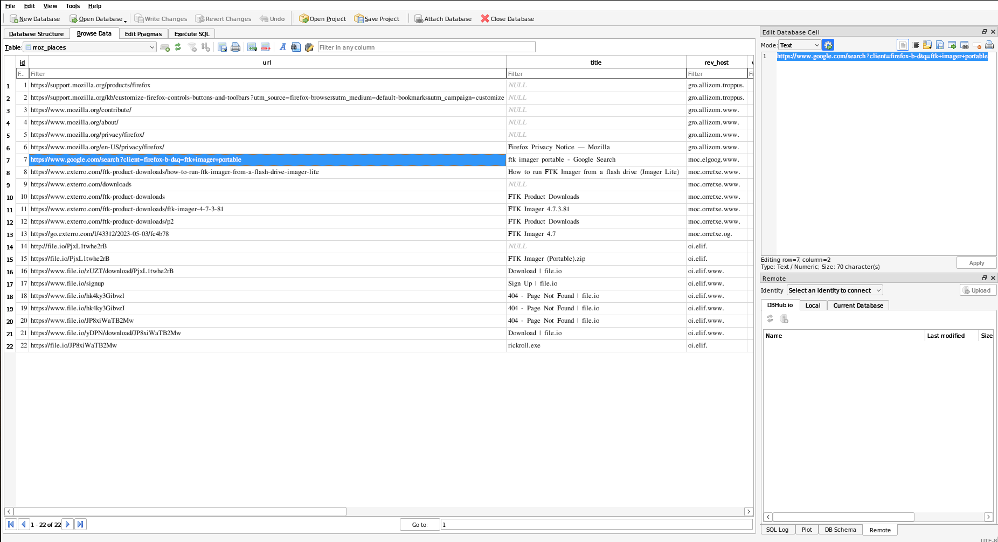The height and width of the screenshot is (542, 998).
Task: Click the save table as icon
Action: (222, 47)
